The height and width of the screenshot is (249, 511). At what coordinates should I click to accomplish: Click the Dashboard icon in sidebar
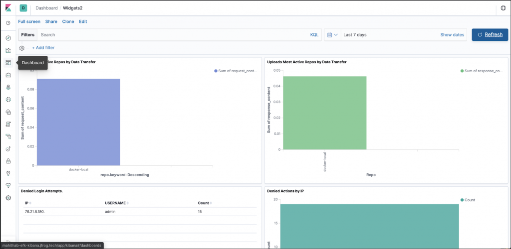click(x=8, y=63)
